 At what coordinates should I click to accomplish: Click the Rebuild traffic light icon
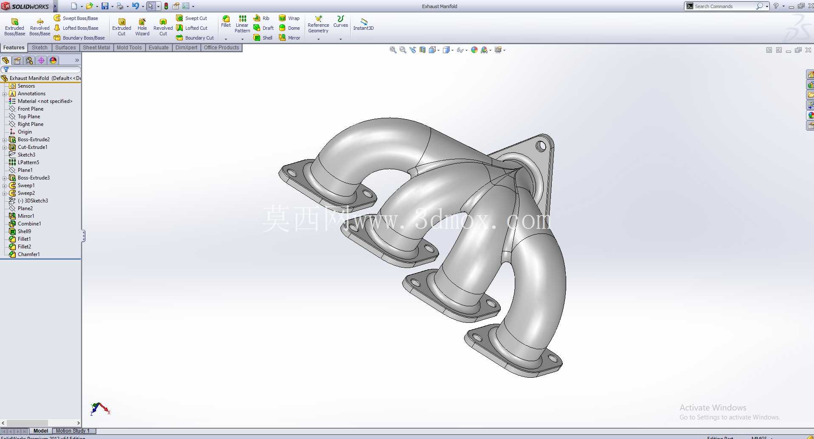pyautogui.click(x=166, y=6)
